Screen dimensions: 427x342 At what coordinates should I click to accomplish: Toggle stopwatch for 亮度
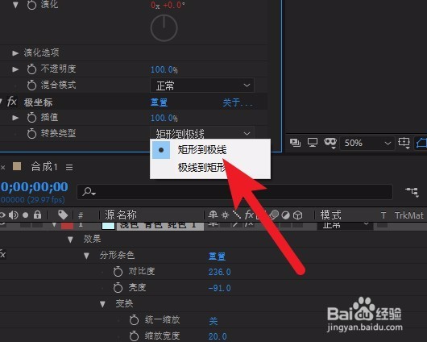[118, 288]
